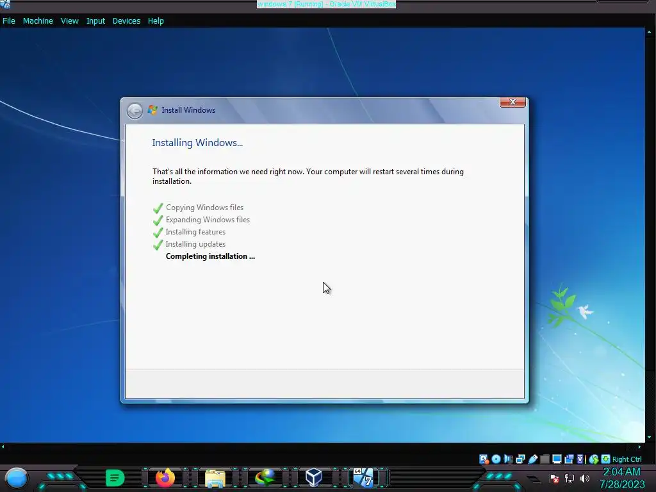Open the File menu in VirtualBox
This screenshot has width=656, height=492.
click(8, 21)
